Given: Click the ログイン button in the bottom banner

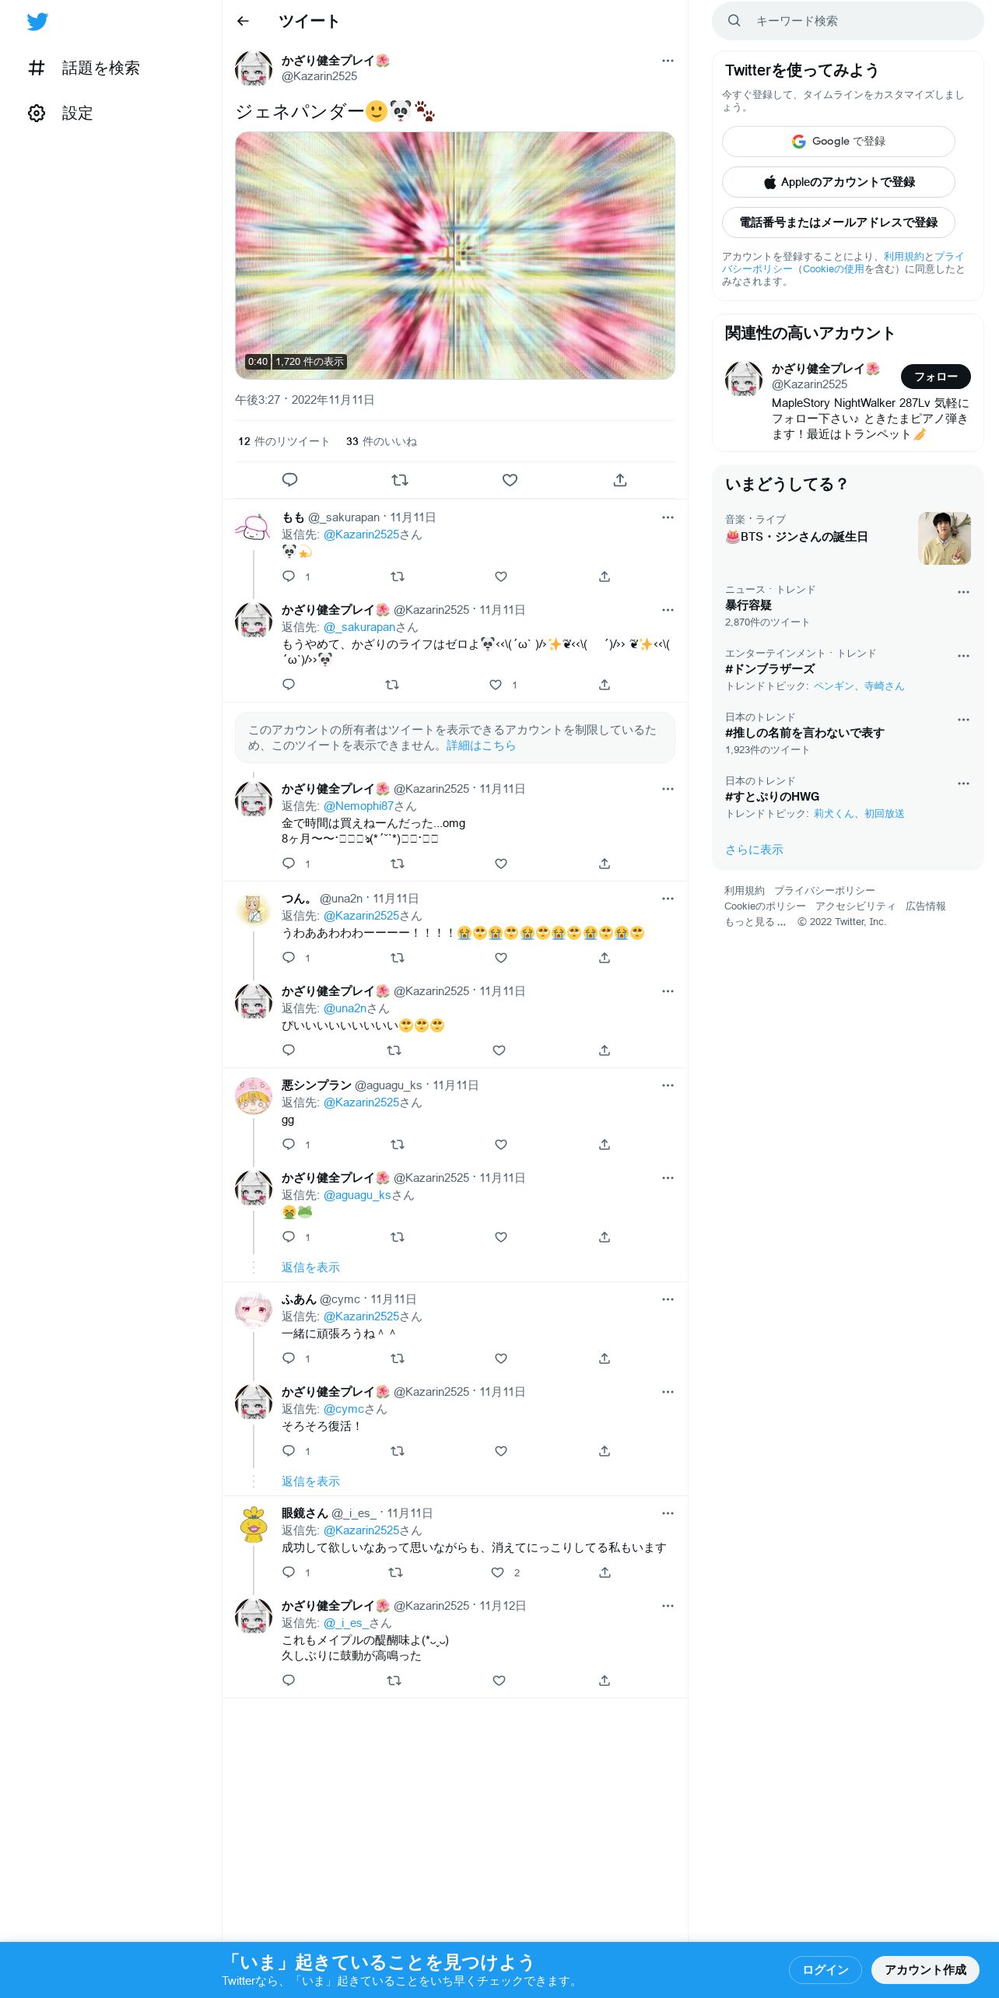Looking at the screenshot, I should (x=825, y=1969).
